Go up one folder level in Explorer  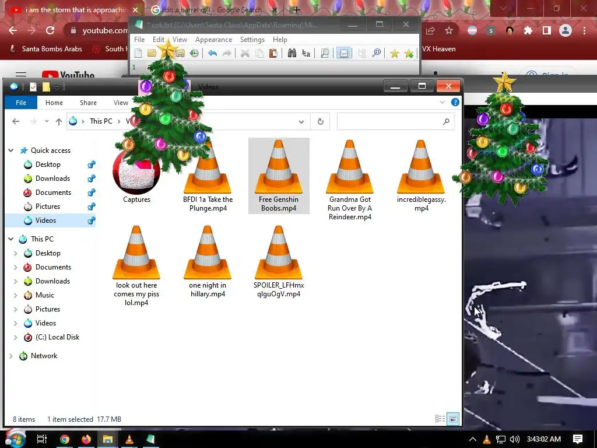[x=59, y=121]
